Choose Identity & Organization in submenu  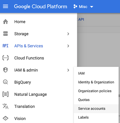96,82
